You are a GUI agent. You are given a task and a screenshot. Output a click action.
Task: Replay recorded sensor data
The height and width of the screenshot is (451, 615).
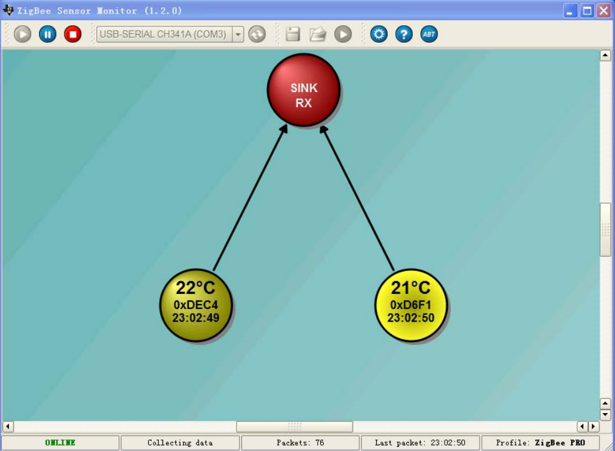coord(342,34)
